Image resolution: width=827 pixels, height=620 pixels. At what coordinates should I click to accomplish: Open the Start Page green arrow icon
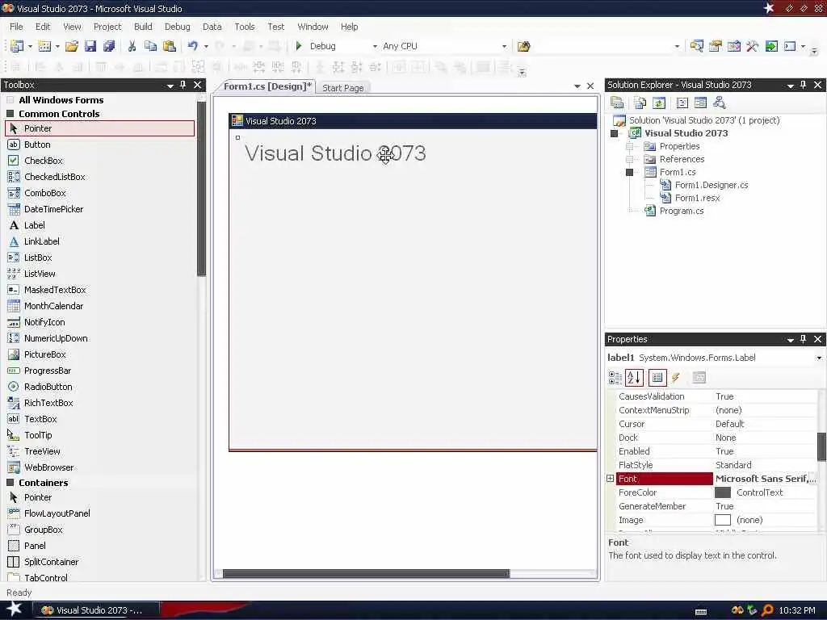pos(771,46)
